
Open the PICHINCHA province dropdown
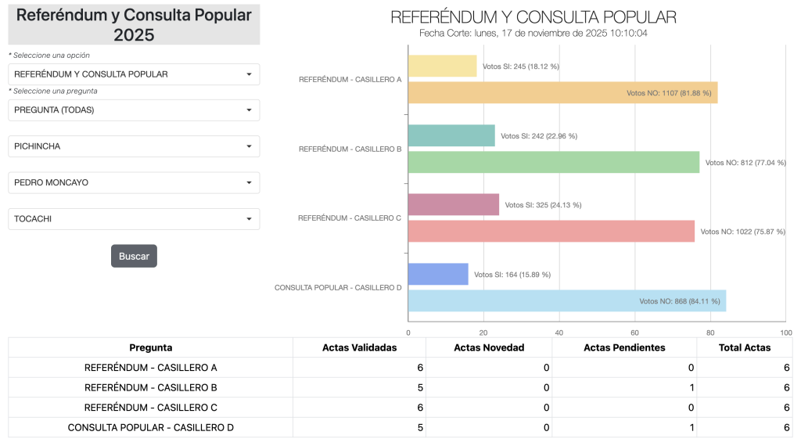point(133,146)
